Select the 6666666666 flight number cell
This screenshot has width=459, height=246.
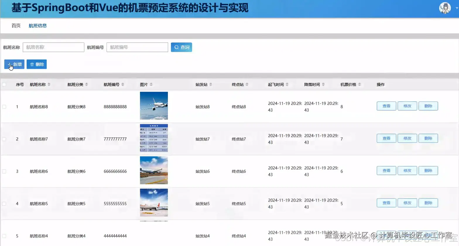click(x=115, y=171)
